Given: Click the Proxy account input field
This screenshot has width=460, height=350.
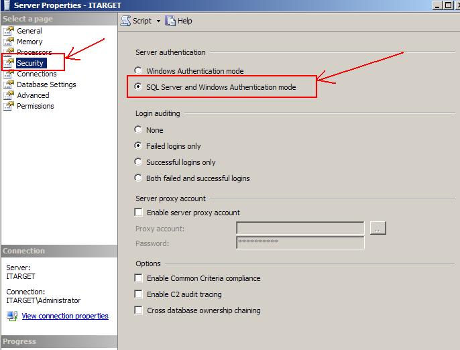Looking at the screenshot, I should pyautogui.click(x=300, y=228).
